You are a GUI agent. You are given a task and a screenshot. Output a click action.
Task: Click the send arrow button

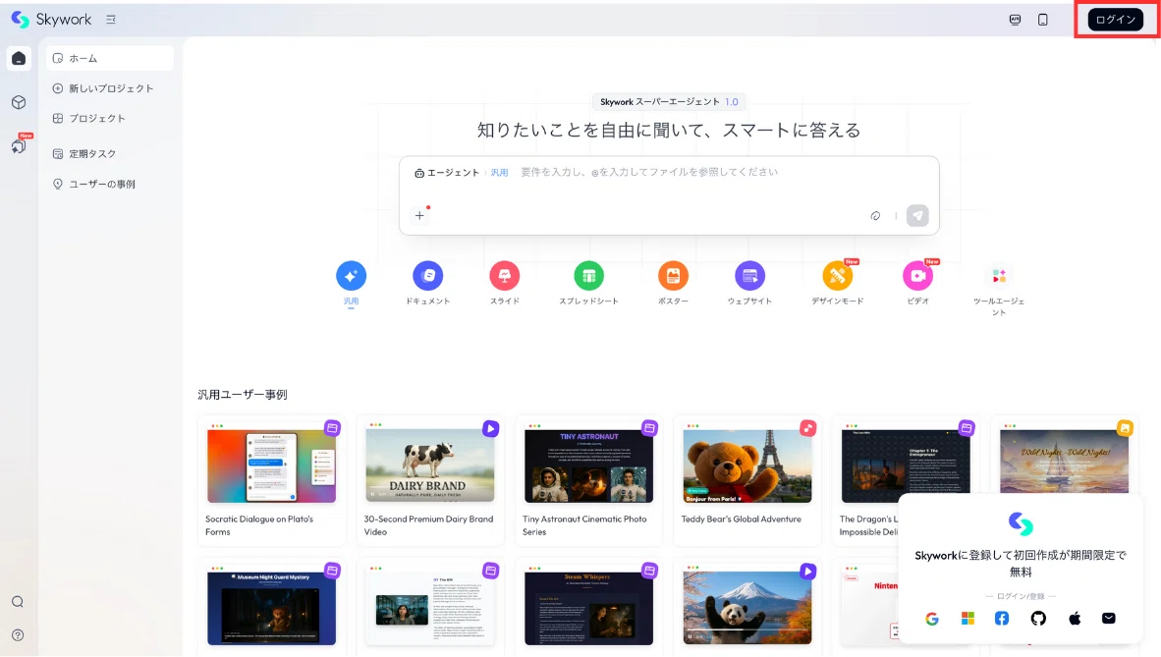917,215
